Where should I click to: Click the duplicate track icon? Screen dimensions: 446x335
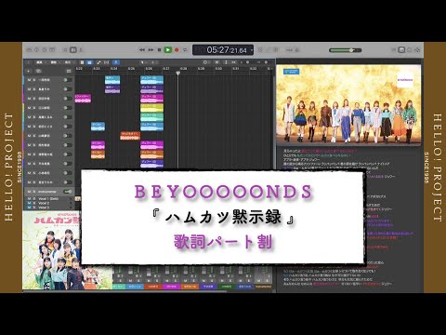(x=38, y=71)
